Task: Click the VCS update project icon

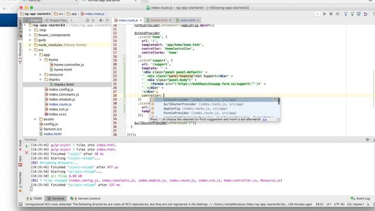Action: click(346, 14)
